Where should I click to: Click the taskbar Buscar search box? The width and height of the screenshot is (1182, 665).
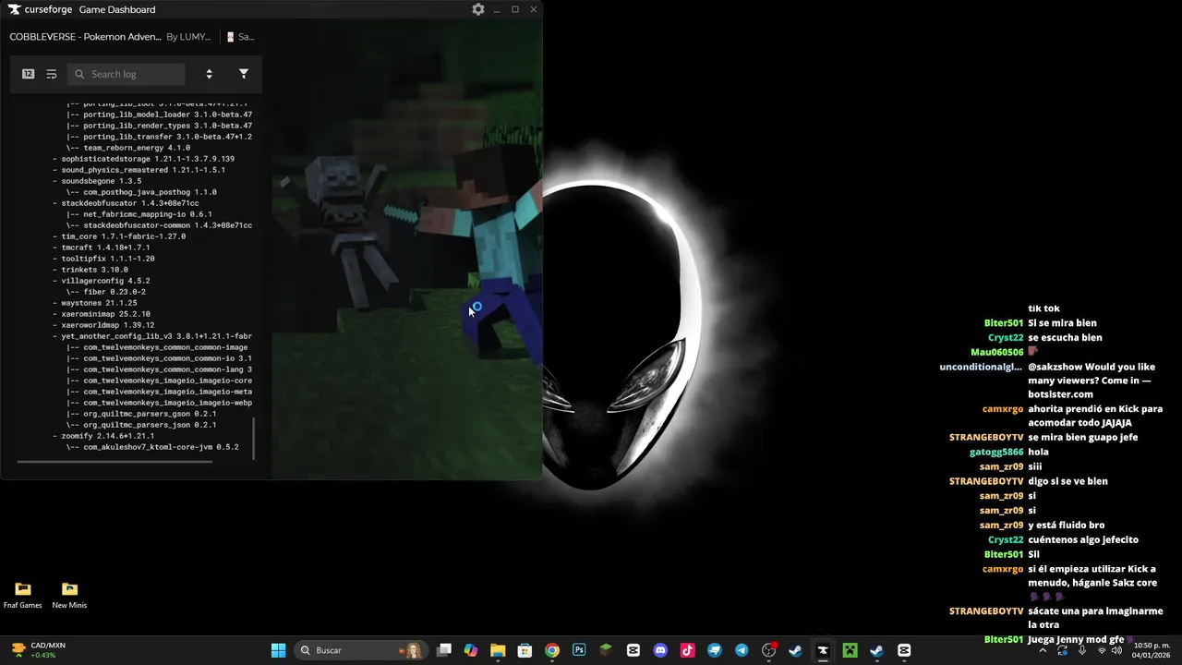[360, 650]
